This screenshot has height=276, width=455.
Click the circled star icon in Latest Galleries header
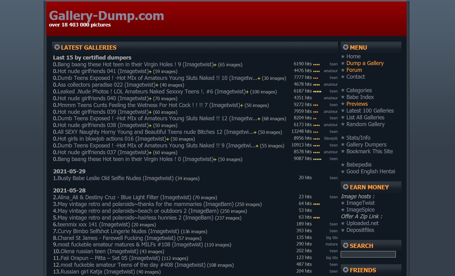(57, 47)
